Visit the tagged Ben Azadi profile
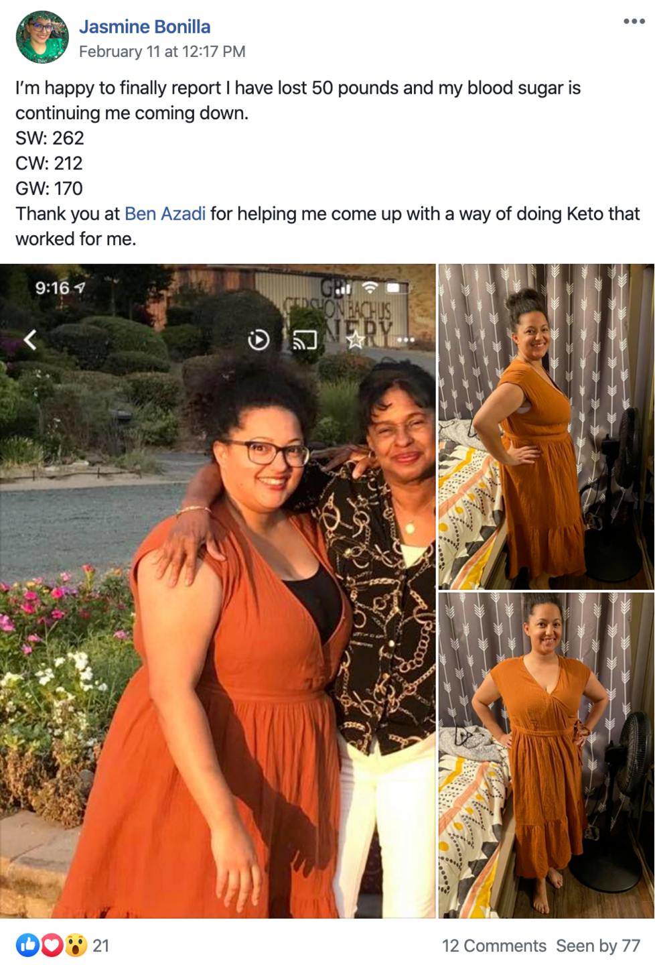Image resolution: width=655 pixels, height=965 pixels. (165, 214)
